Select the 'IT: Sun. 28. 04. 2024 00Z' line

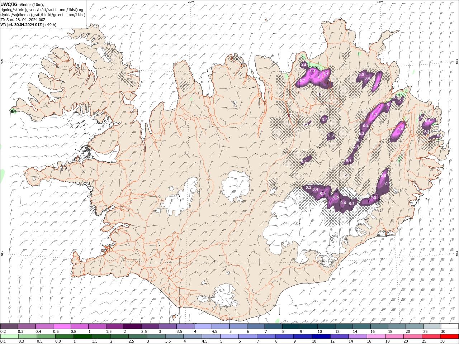click(23, 20)
